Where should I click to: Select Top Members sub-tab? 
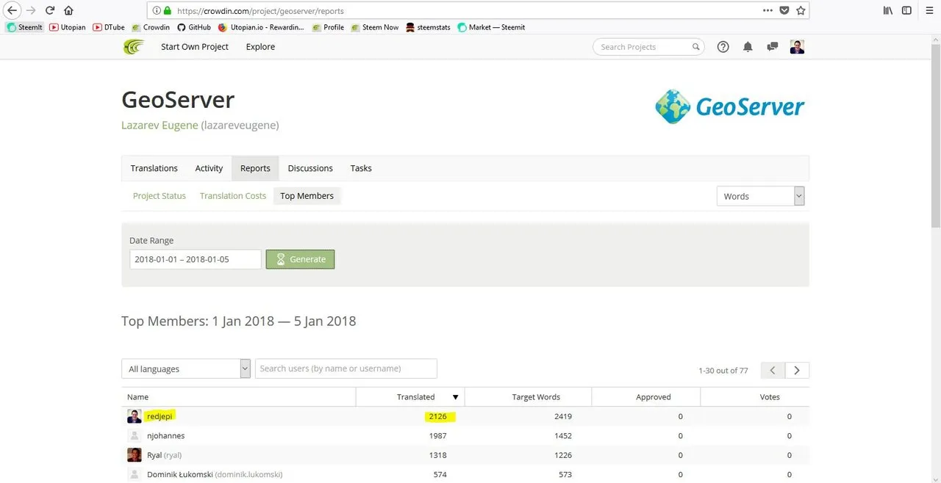(307, 196)
